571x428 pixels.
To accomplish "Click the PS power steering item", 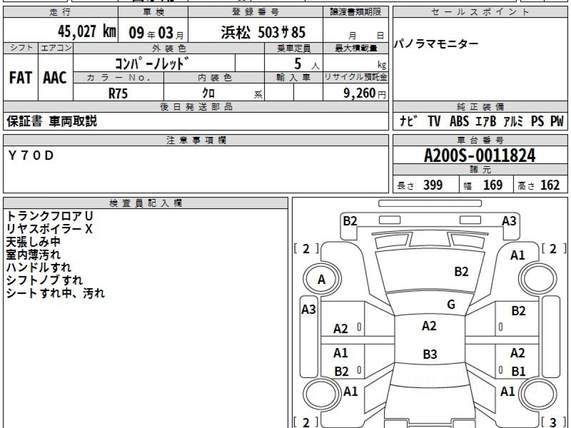I will pyautogui.click(x=538, y=121).
